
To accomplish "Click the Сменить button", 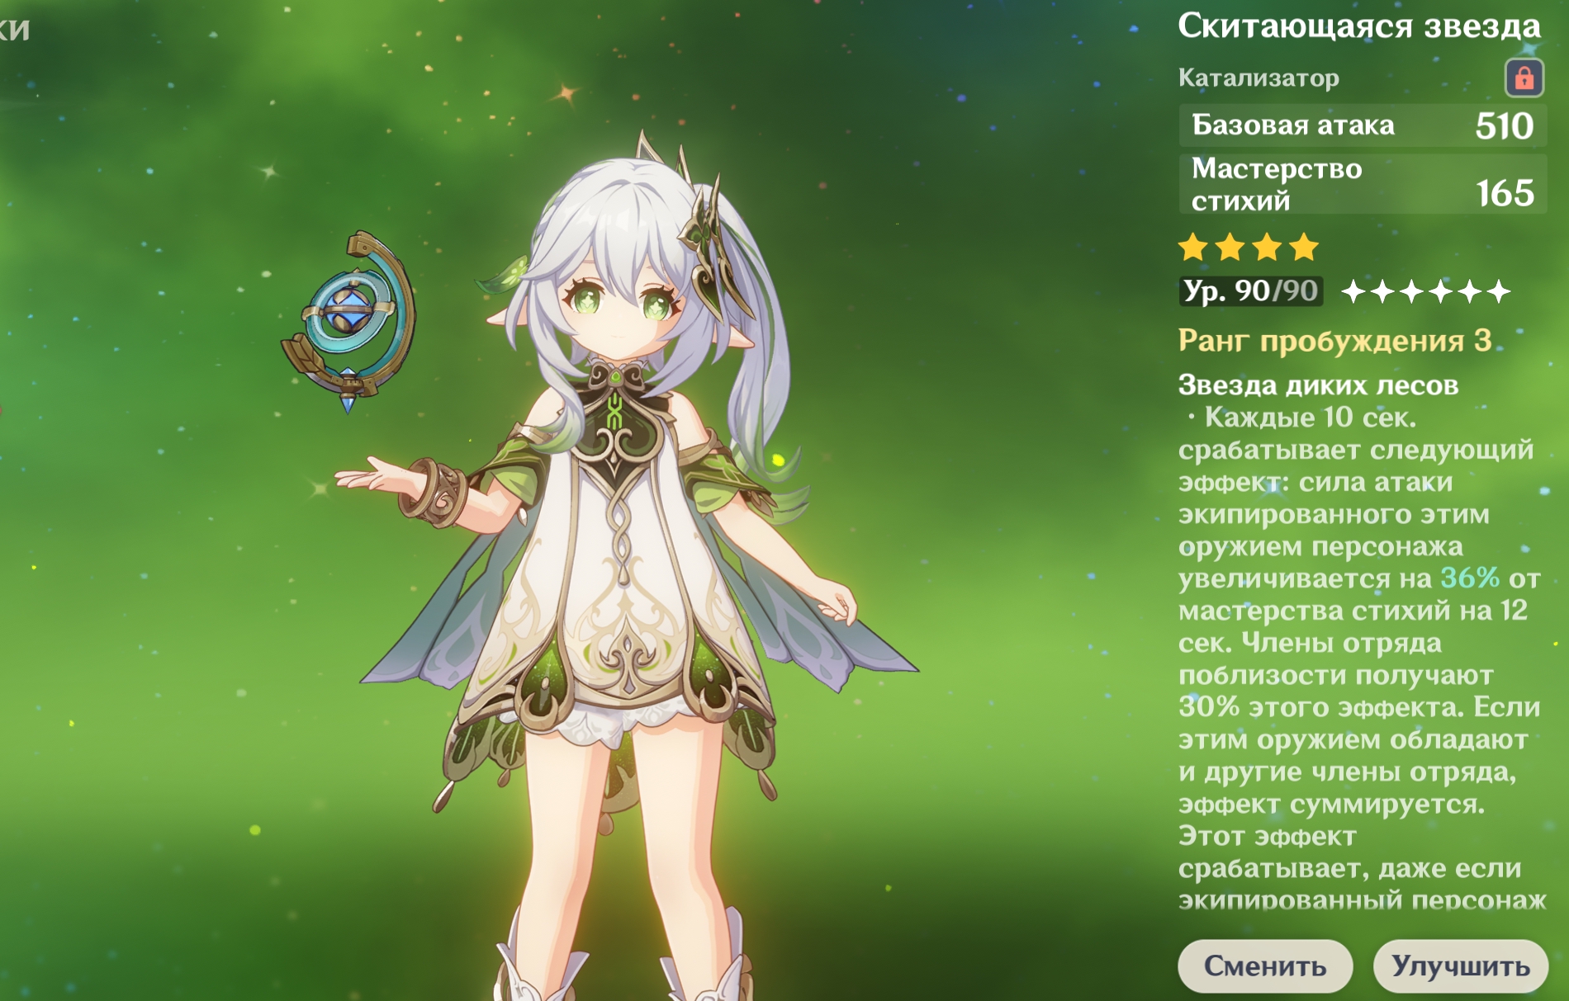I will (x=1264, y=966).
